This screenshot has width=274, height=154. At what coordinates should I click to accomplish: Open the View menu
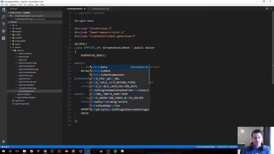21,5
